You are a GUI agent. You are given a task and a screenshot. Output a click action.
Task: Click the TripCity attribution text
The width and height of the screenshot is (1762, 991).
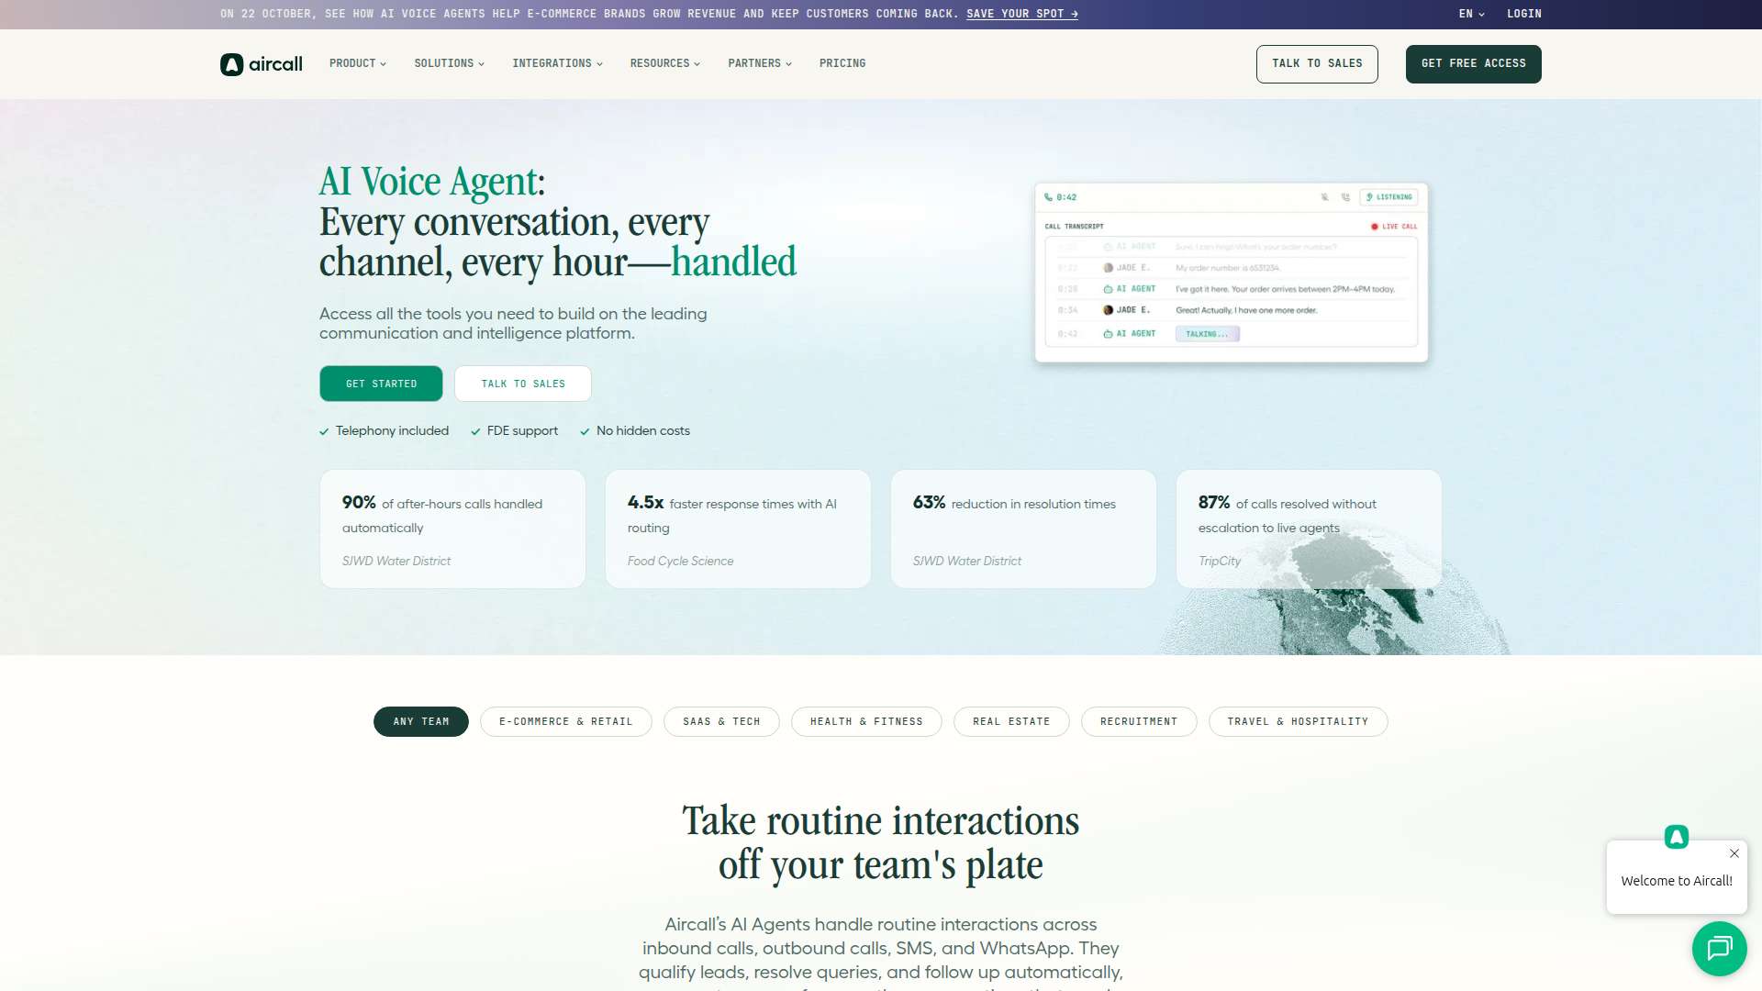pyautogui.click(x=1219, y=562)
